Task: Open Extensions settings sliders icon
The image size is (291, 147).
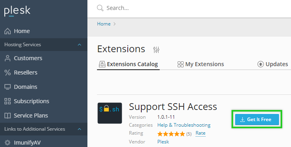Action: click(x=156, y=50)
